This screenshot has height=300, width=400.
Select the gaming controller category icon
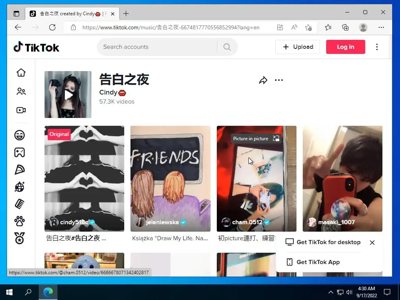click(20, 152)
